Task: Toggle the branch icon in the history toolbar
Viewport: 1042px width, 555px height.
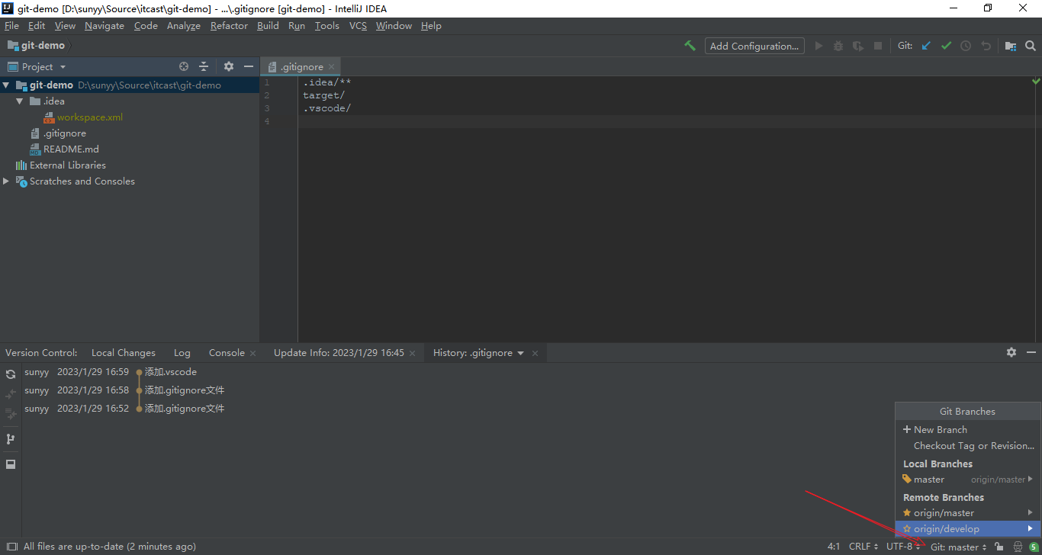Action: pos(11,439)
